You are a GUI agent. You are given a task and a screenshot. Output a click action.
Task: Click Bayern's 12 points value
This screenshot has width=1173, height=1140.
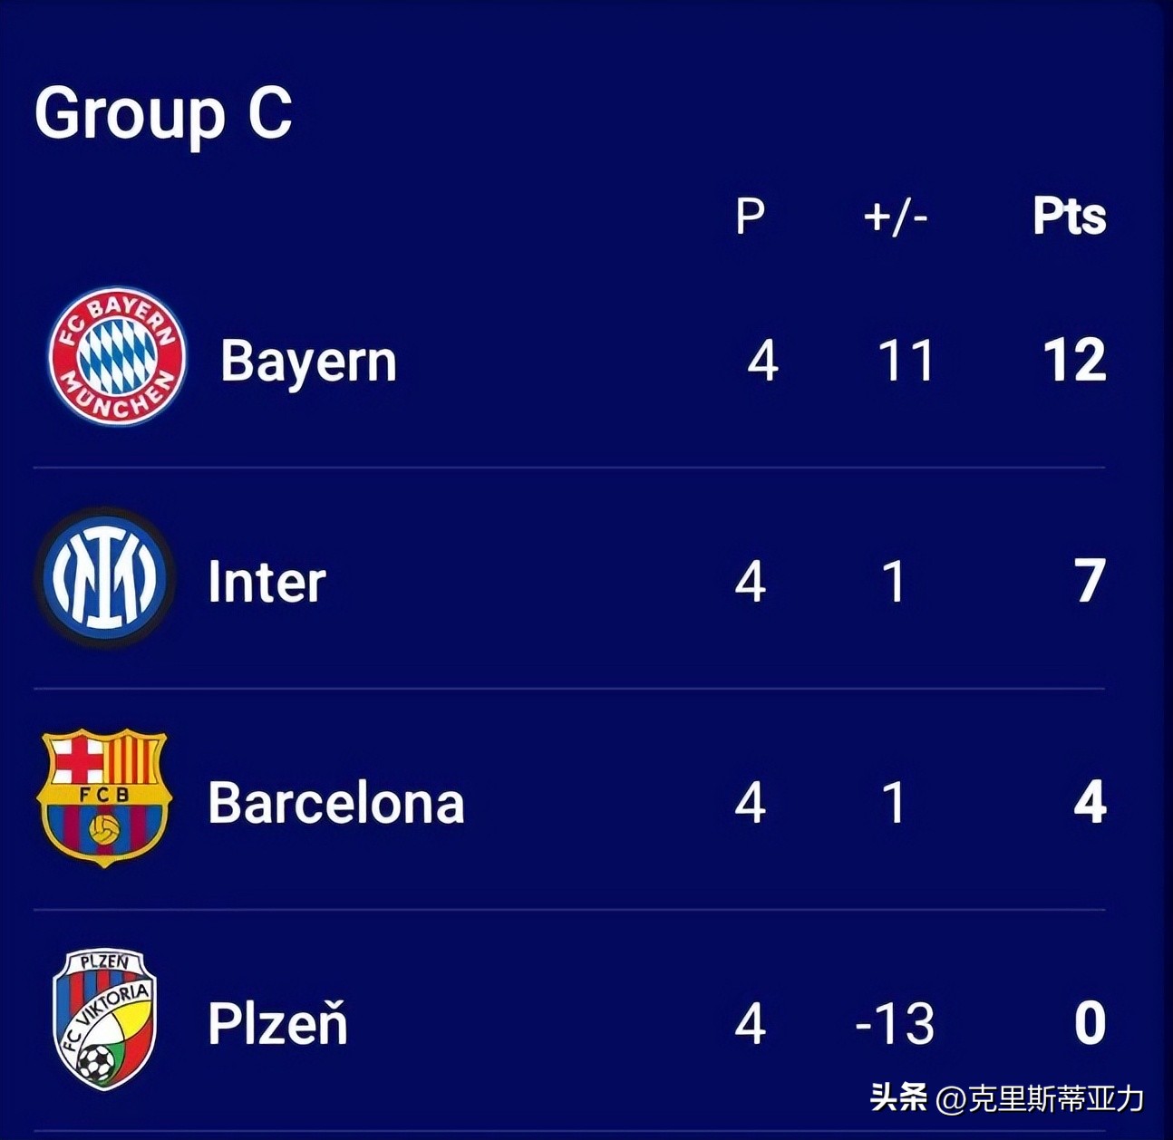click(x=1074, y=361)
